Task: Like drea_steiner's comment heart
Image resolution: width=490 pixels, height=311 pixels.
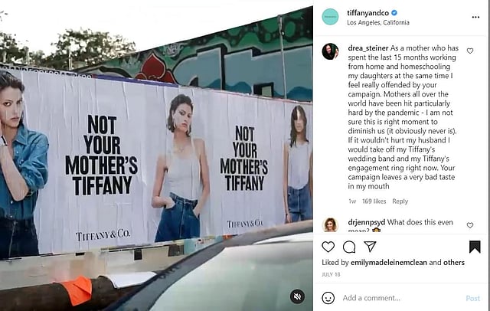Action: pos(470,51)
